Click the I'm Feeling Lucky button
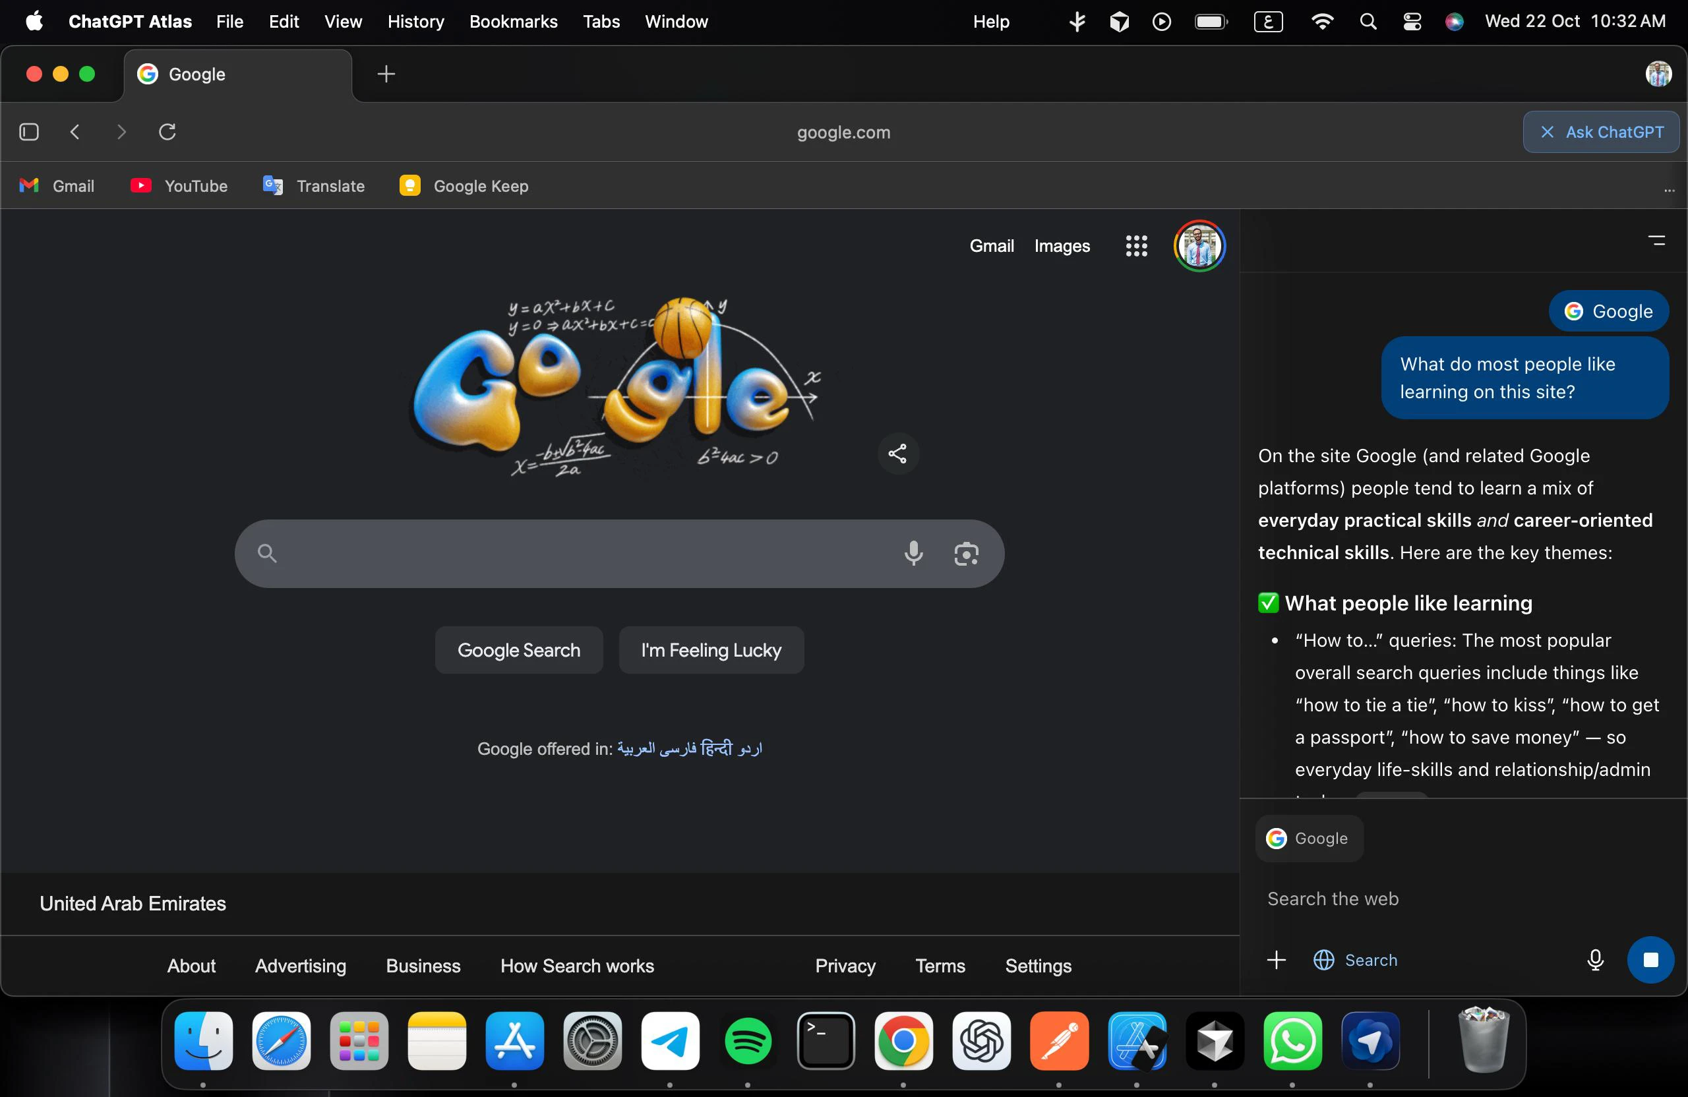The image size is (1688, 1097). click(711, 649)
